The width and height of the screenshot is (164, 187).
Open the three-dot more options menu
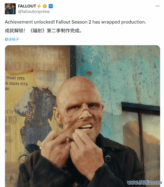point(157,6)
